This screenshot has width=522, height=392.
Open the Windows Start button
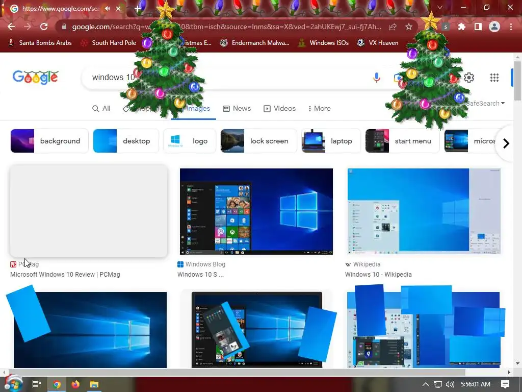click(13, 384)
